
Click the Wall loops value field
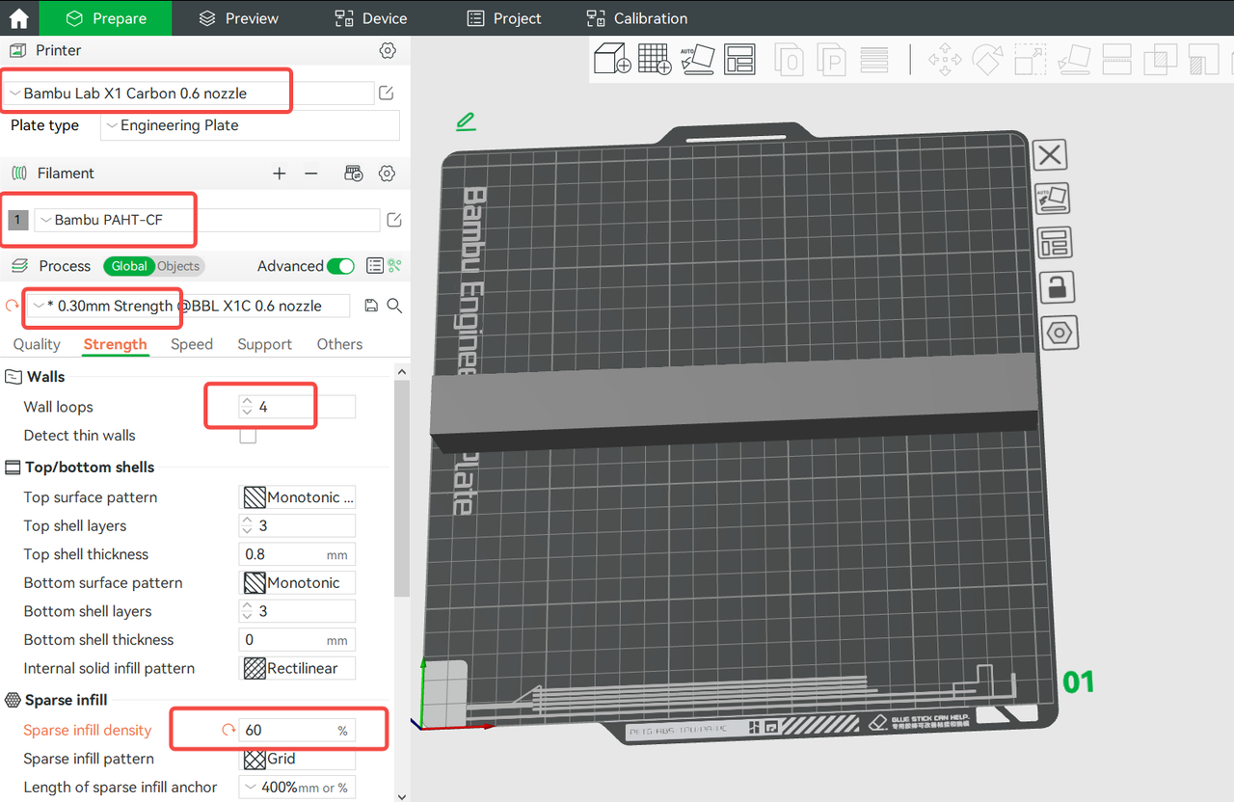coord(297,407)
